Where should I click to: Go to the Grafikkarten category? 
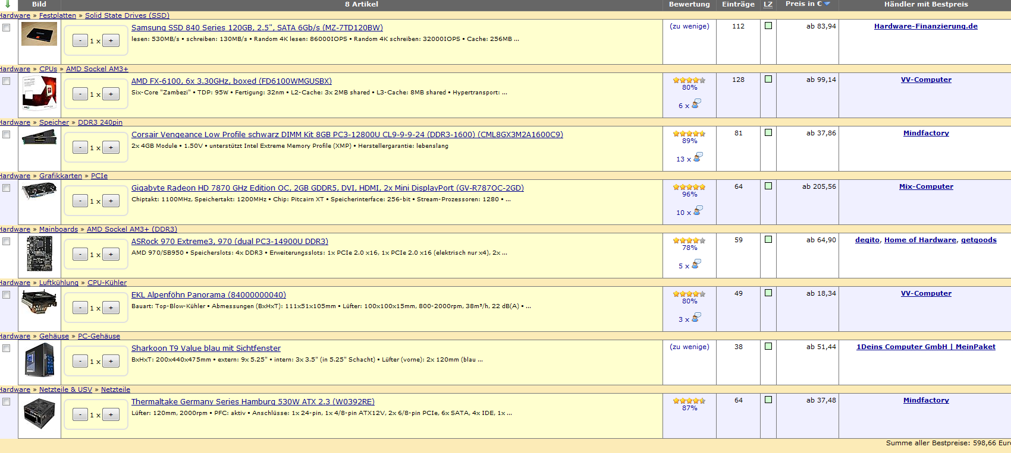(x=61, y=176)
